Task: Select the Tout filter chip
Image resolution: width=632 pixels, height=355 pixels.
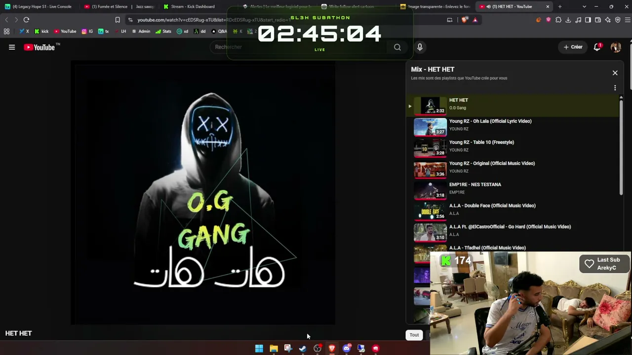Action: [414, 335]
